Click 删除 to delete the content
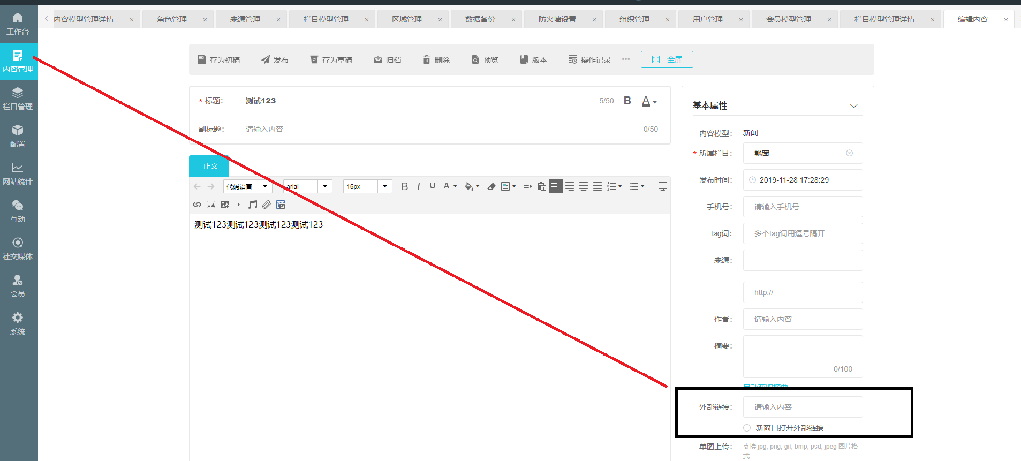This screenshot has height=461, width=1021. pyautogui.click(x=436, y=60)
